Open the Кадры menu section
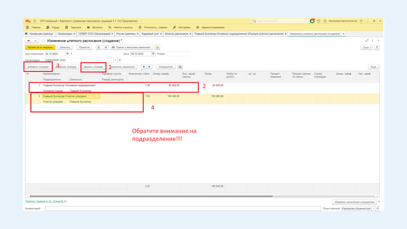Viewport: 407px width, 229px height. pos(55,27)
